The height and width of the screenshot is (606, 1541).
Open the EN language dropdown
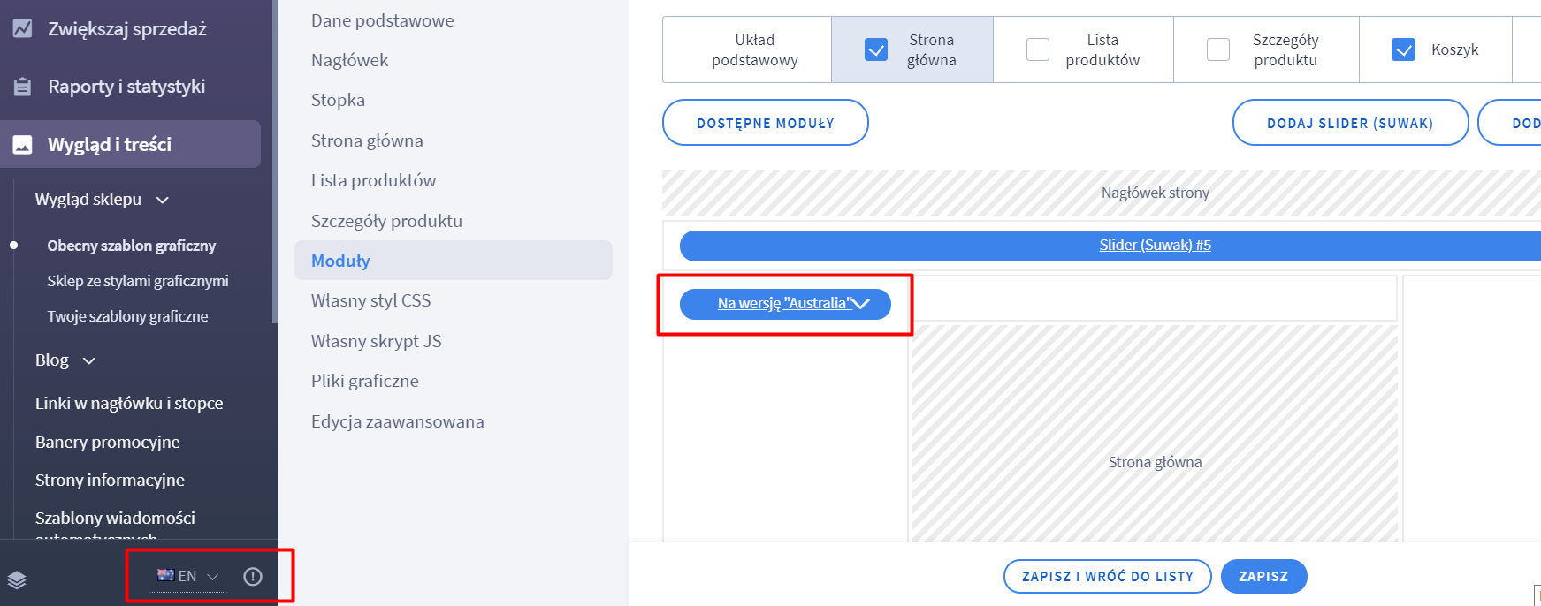coord(188,576)
